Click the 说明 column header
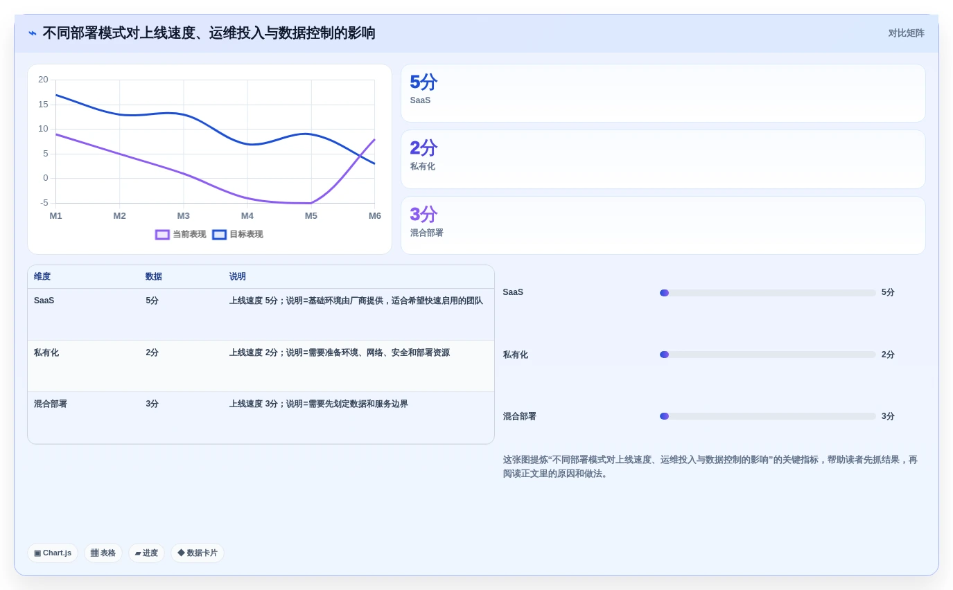Viewport: 953px width, 590px height. (238, 276)
